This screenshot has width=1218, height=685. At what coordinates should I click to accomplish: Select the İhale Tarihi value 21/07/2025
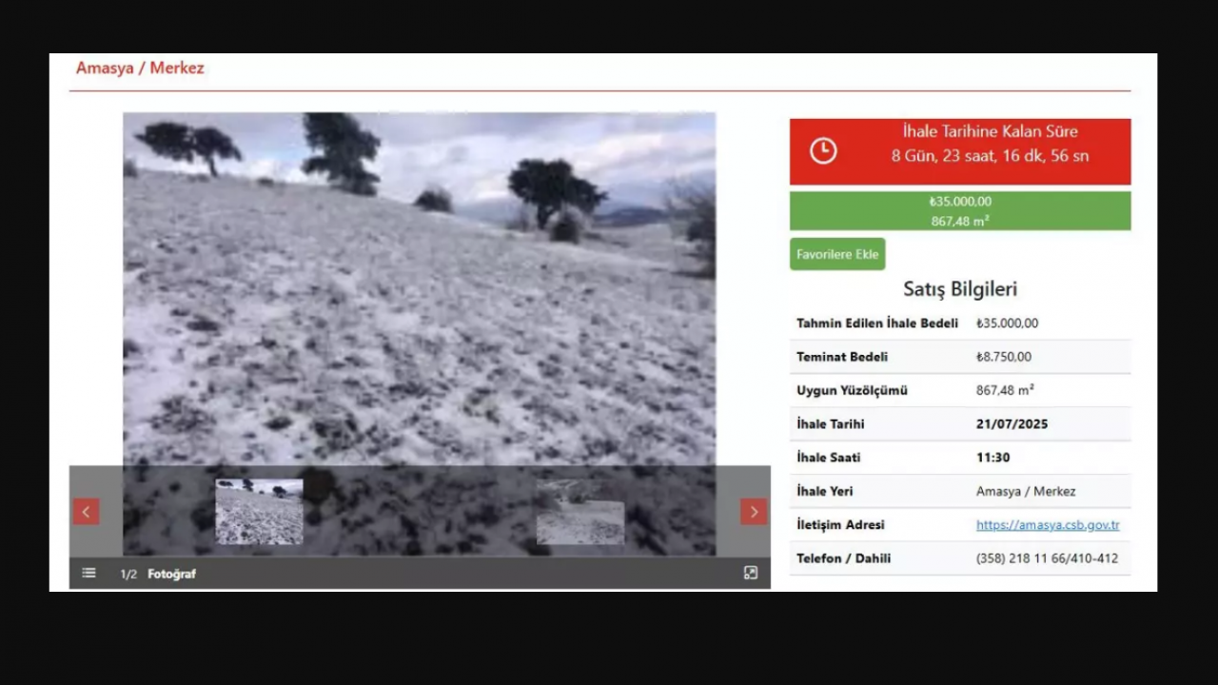point(1012,424)
